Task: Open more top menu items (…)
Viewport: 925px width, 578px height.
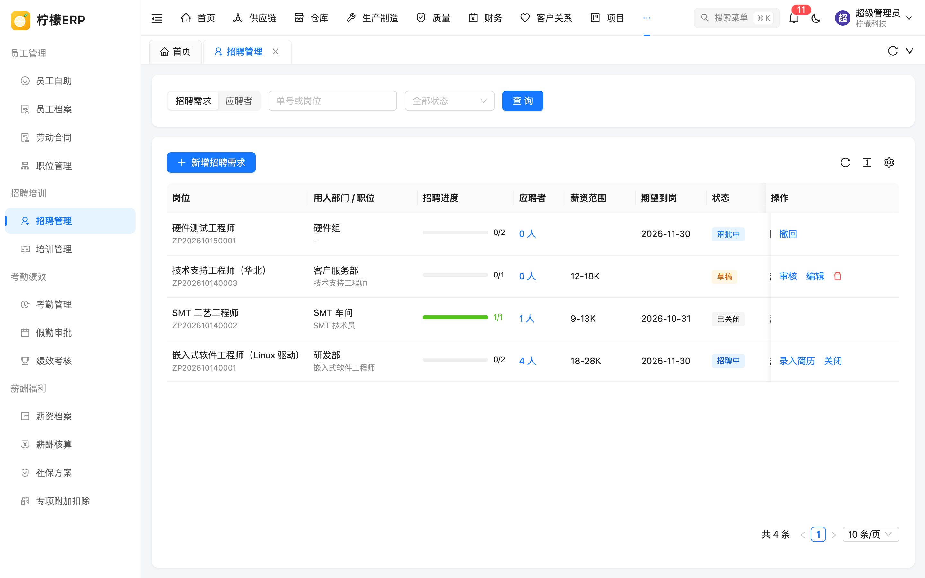Action: (x=647, y=18)
